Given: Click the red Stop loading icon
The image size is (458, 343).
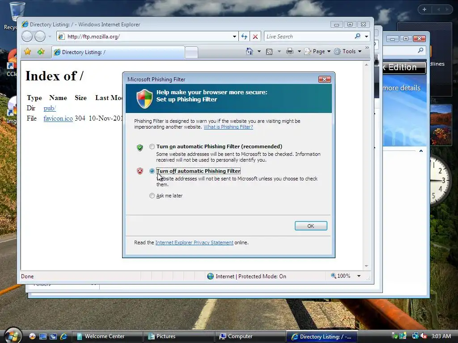Looking at the screenshot, I should coord(255,37).
